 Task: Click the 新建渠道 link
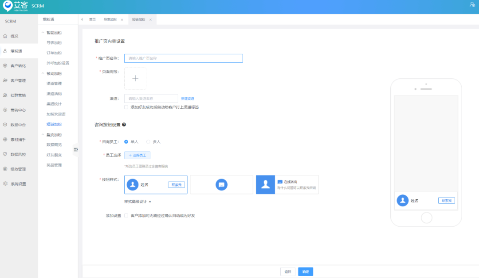point(187,99)
